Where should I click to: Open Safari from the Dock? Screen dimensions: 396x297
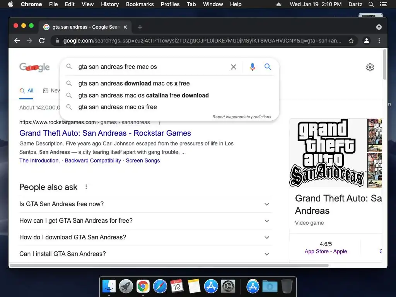[160, 286]
